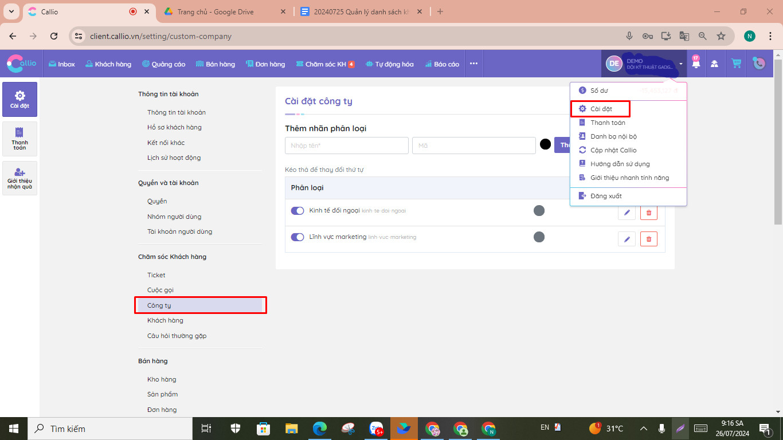This screenshot has width=783, height=440.
Task: Select Cài đặt gear in left sidebar
Action: point(19,99)
